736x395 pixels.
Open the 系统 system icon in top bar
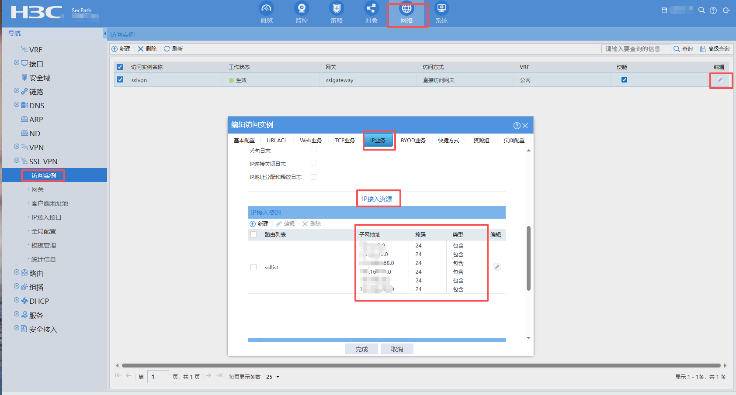point(441,9)
